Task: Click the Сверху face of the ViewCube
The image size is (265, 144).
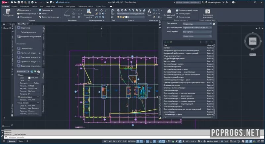Action: [x=253, y=41]
